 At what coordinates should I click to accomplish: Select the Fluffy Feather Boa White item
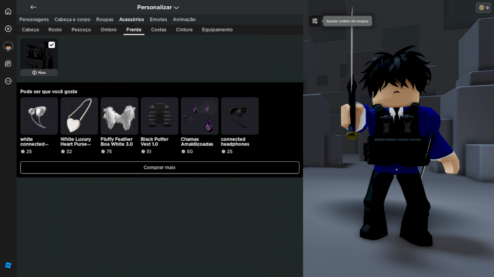[119, 116]
